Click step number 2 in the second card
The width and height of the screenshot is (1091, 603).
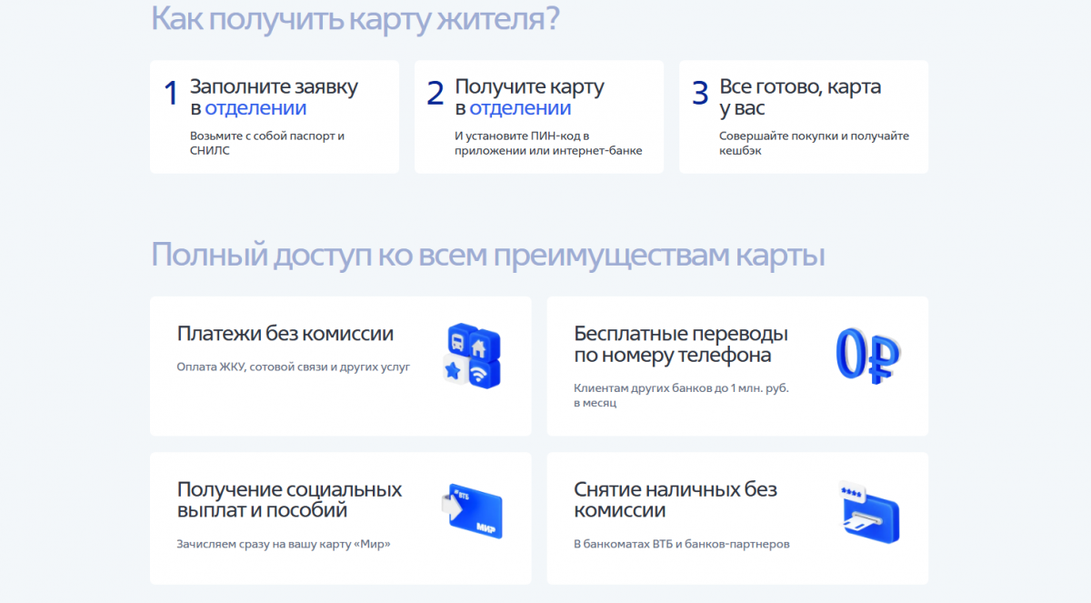click(435, 94)
